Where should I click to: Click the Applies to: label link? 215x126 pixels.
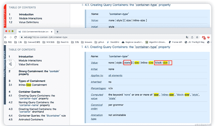tap(97, 75)
